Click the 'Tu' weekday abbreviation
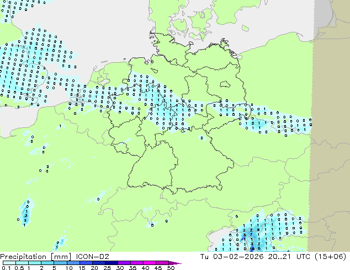The width and height of the screenshot is (350, 270). click(204, 257)
